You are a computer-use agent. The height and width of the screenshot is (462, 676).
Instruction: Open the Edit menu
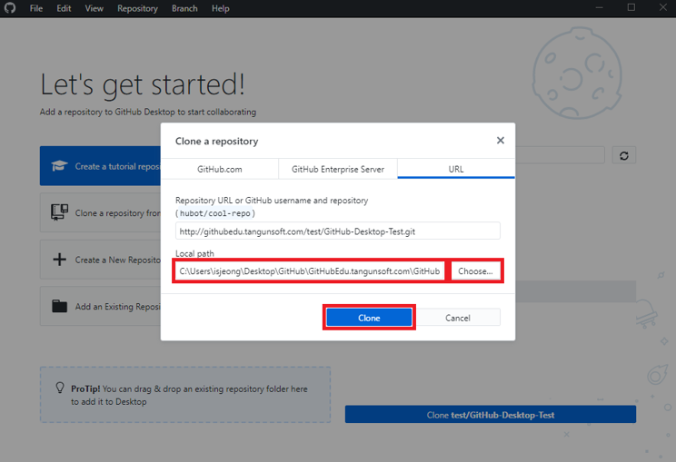pyautogui.click(x=64, y=8)
